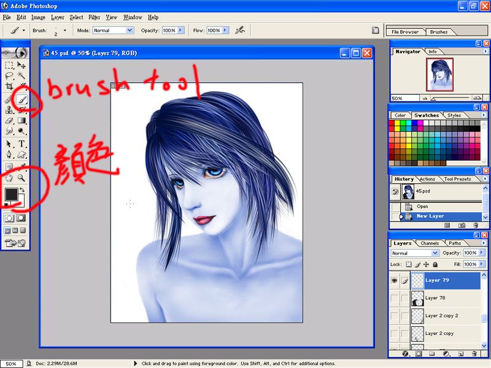This screenshot has height=368, width=491.
Task: Show Layer 78 via visibility box
Action: [x=394, y=298]
